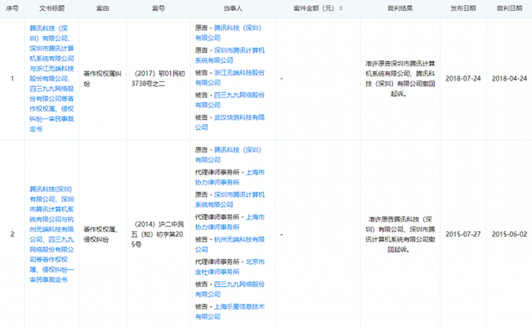532x328 pixels.
Task: Open defendant 浙江无端科技股份有限公司 link
Action: tap(239, 73)
